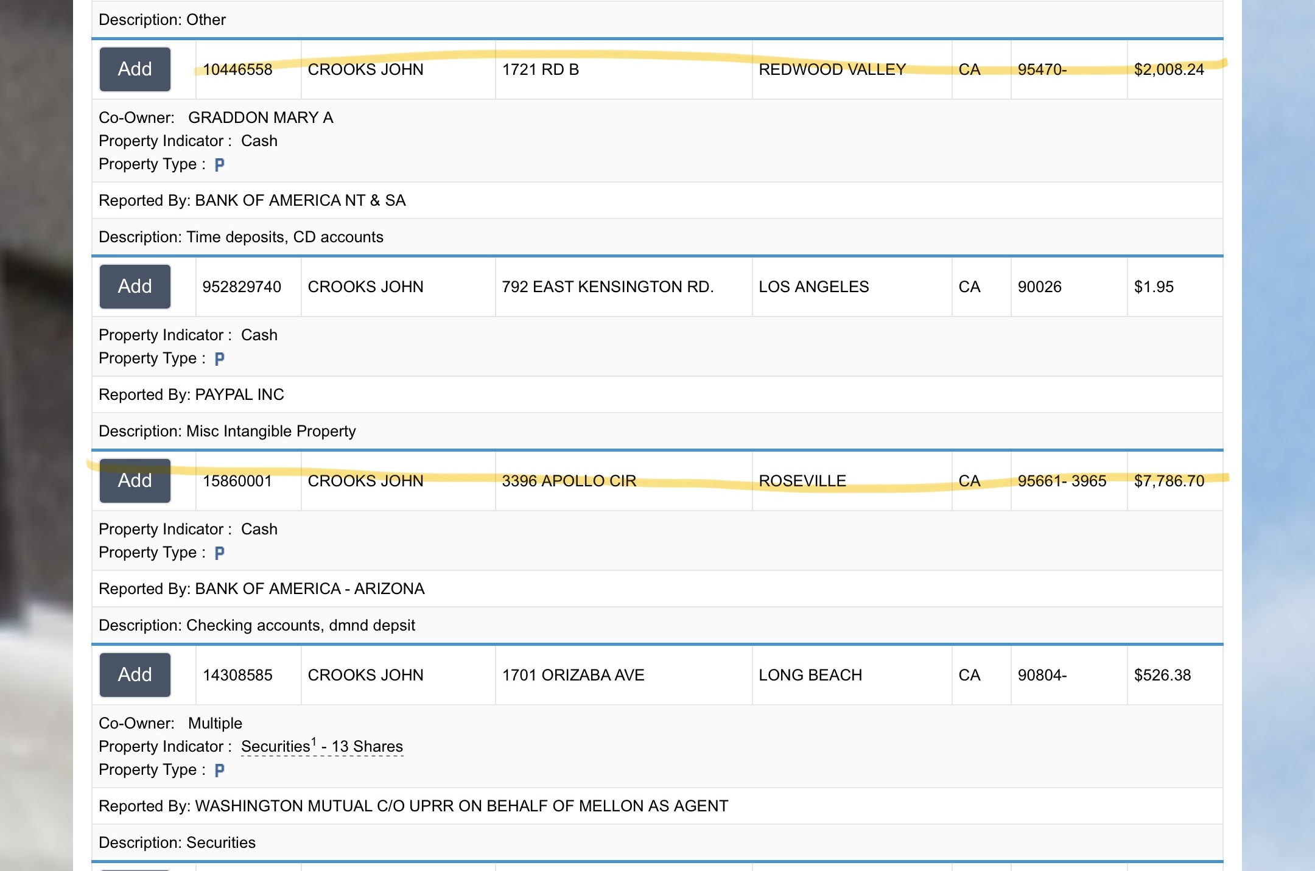Viewport: 1315px width, 871px height.
Task: Select ZIP code 90804-
Action: (x=1042, y=676)
